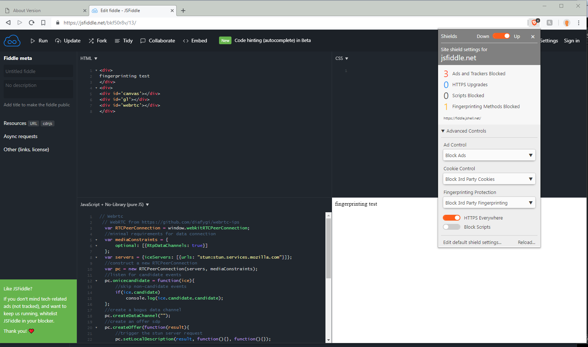Click https://fiddle.jshell.net/ text in Shields panel
This screenshot has width=588, height=347.
(462, 118)
